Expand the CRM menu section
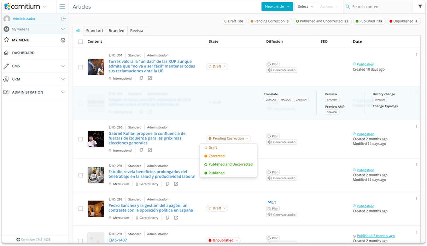Screen dimensions: 427x246 click(x=63, y=79)
